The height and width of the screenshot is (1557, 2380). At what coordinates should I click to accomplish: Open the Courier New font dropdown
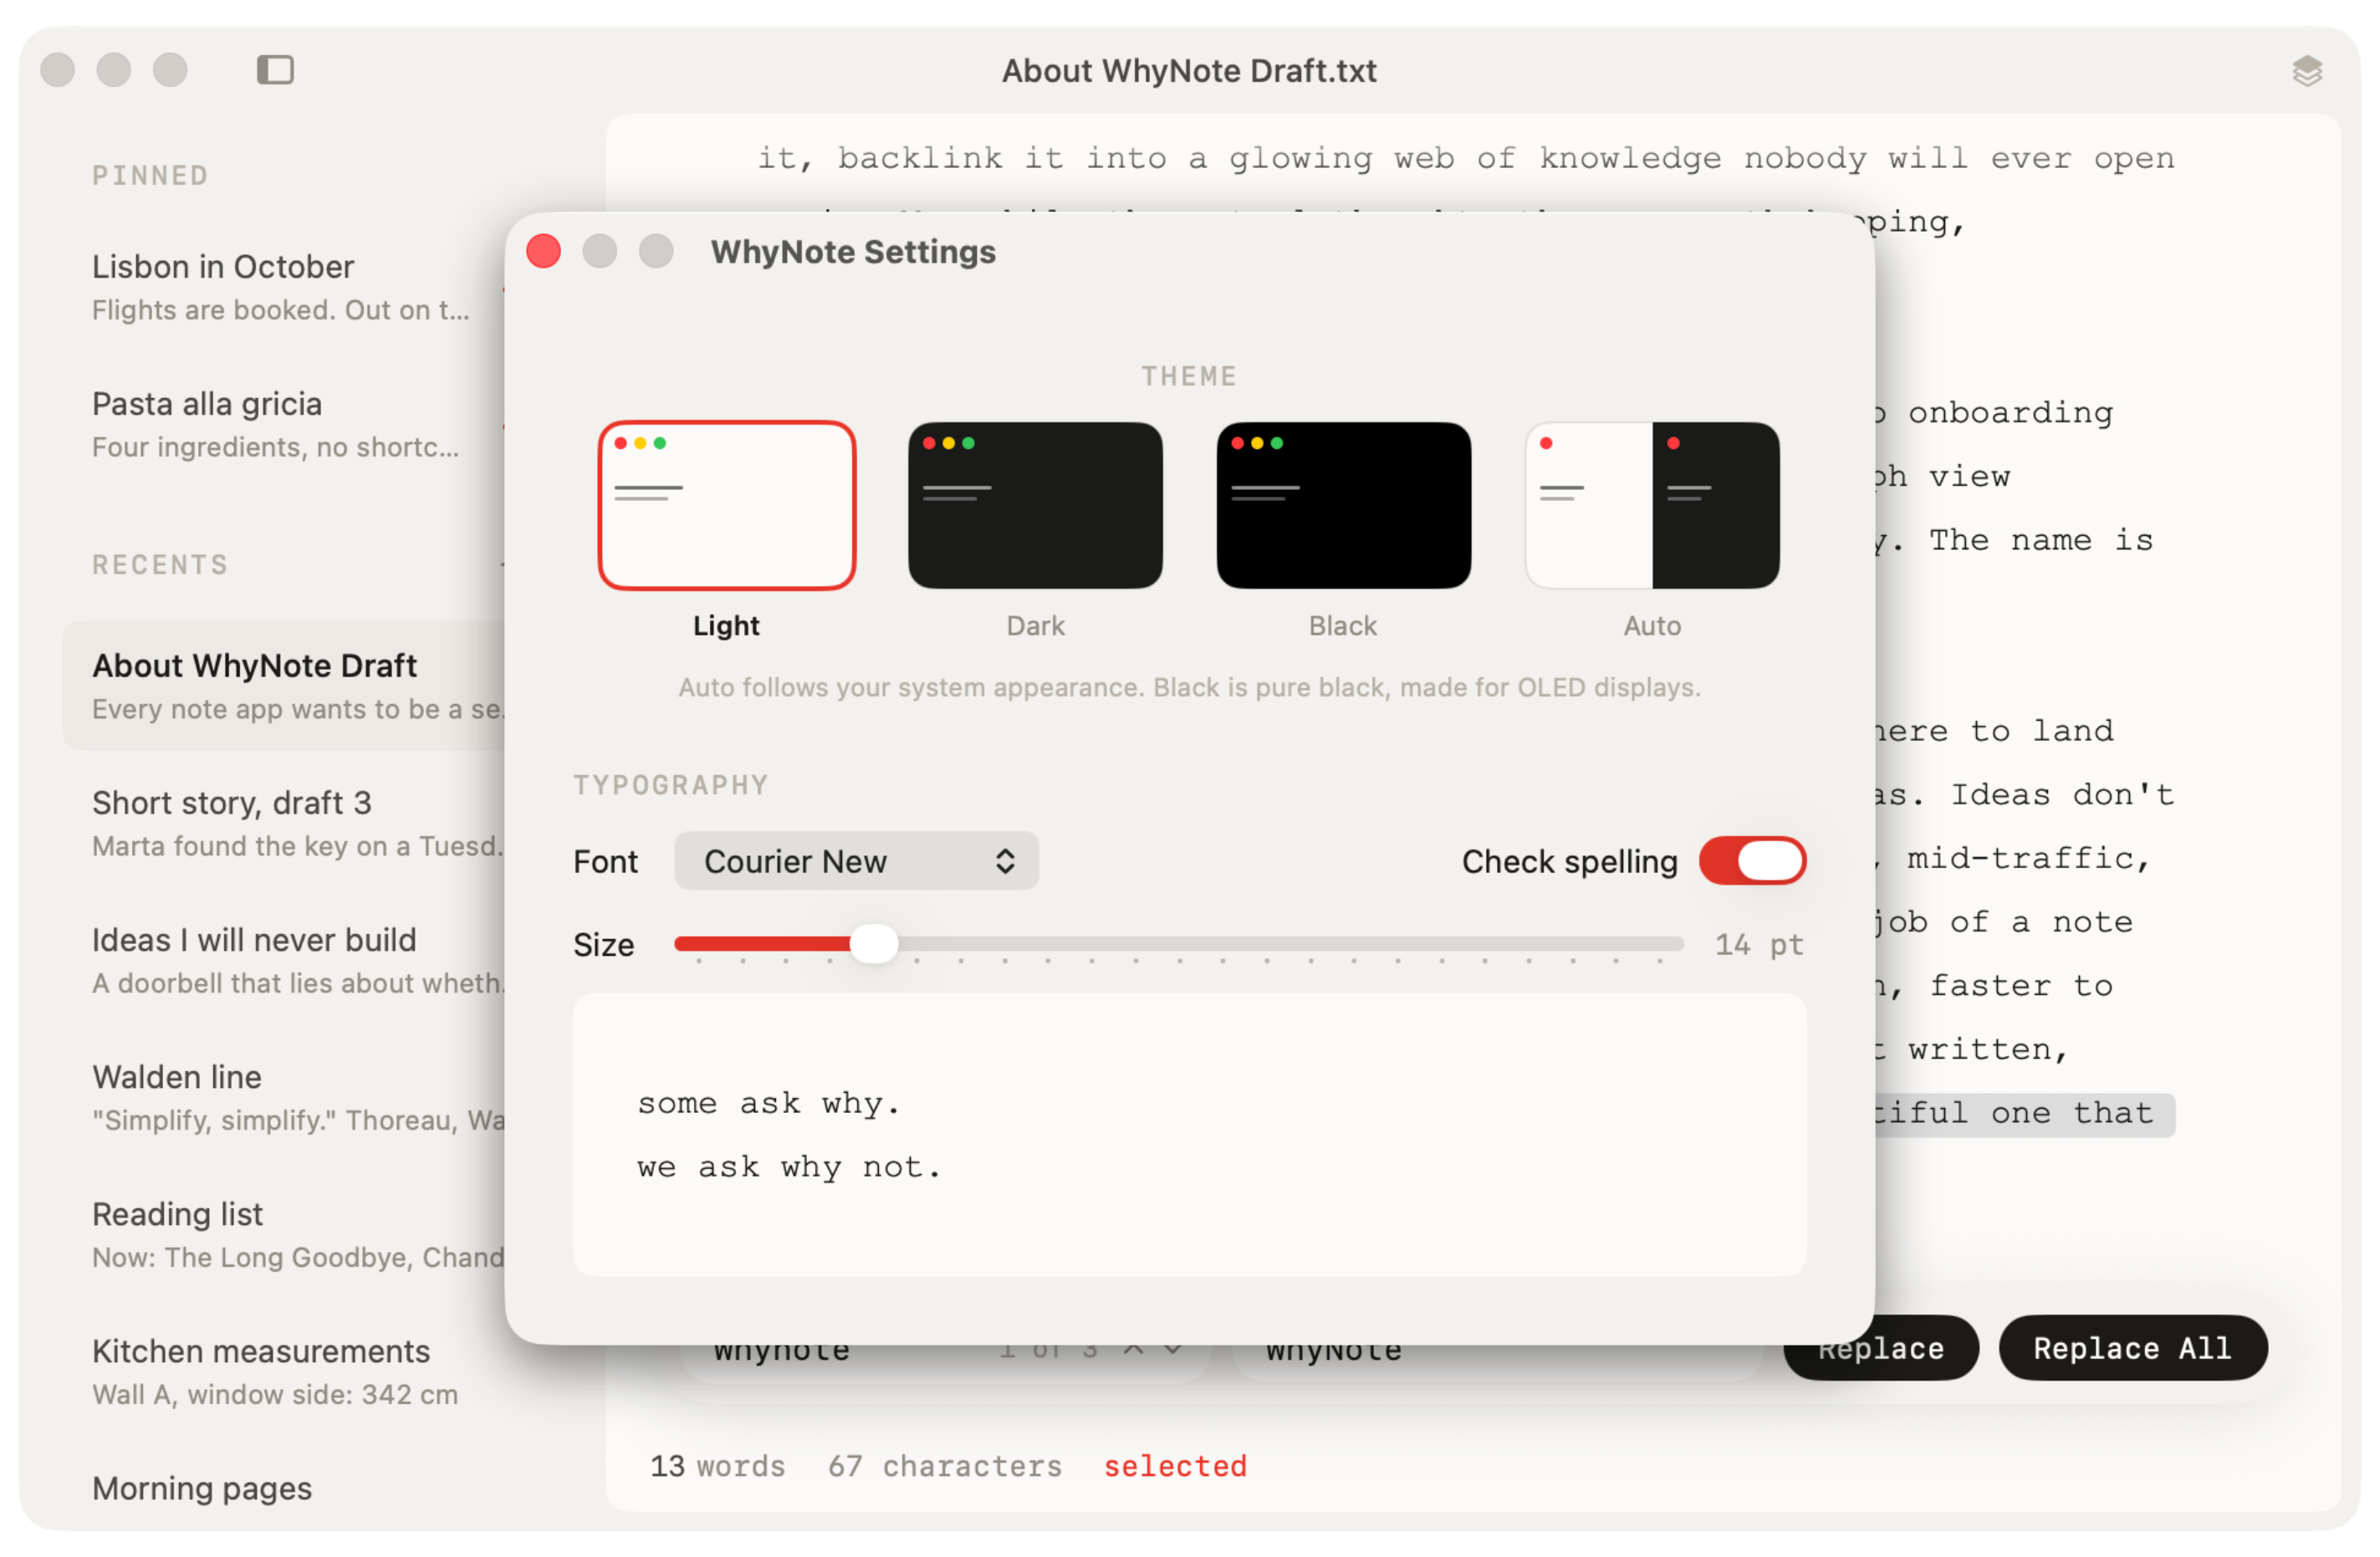click(x=856, y=861)
